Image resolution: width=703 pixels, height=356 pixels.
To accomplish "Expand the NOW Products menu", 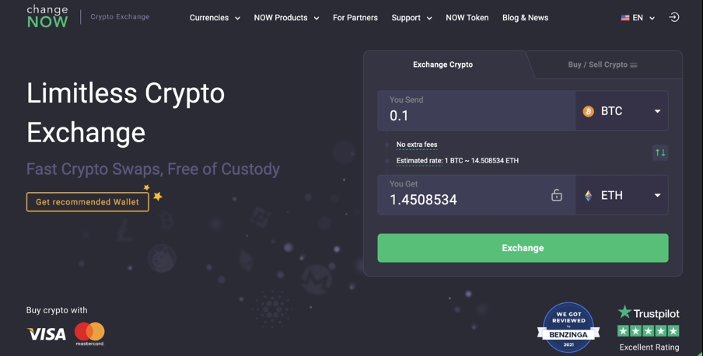I will (286, 18).
